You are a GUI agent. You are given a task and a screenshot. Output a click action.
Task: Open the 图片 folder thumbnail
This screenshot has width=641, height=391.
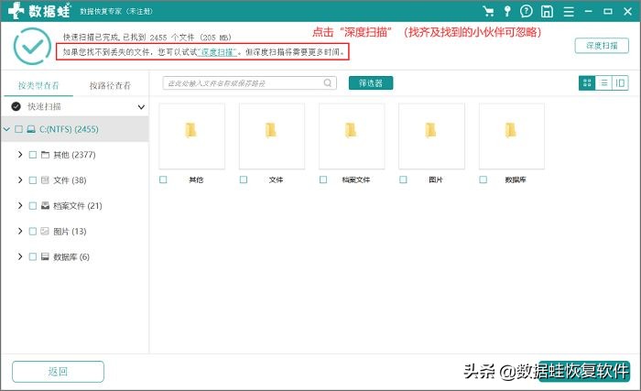(431, 136)
